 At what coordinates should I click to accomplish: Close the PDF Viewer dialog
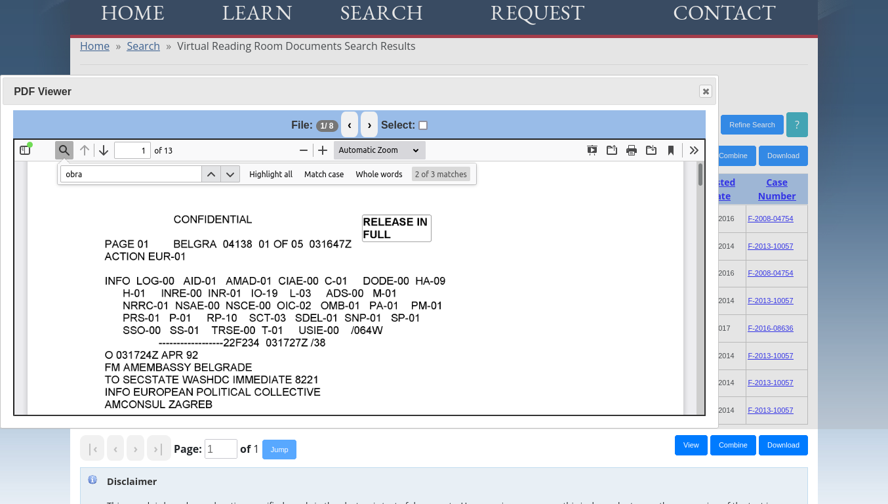pos(706,91)
